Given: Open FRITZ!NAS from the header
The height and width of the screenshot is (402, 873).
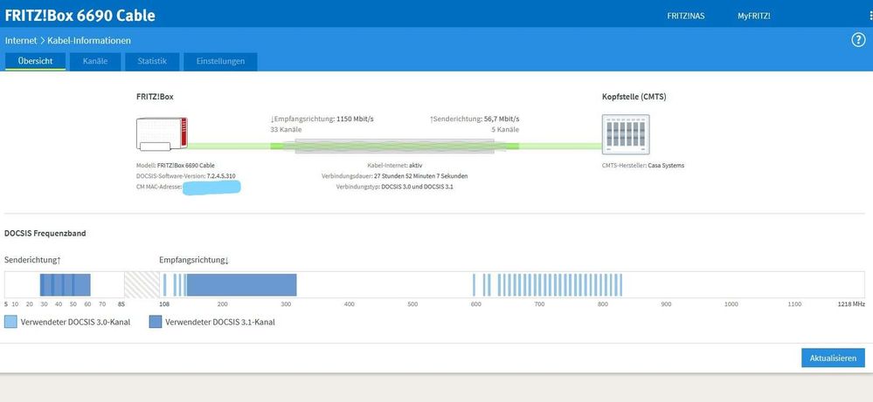Looking at the screenshot, I should tap(685, 16).
